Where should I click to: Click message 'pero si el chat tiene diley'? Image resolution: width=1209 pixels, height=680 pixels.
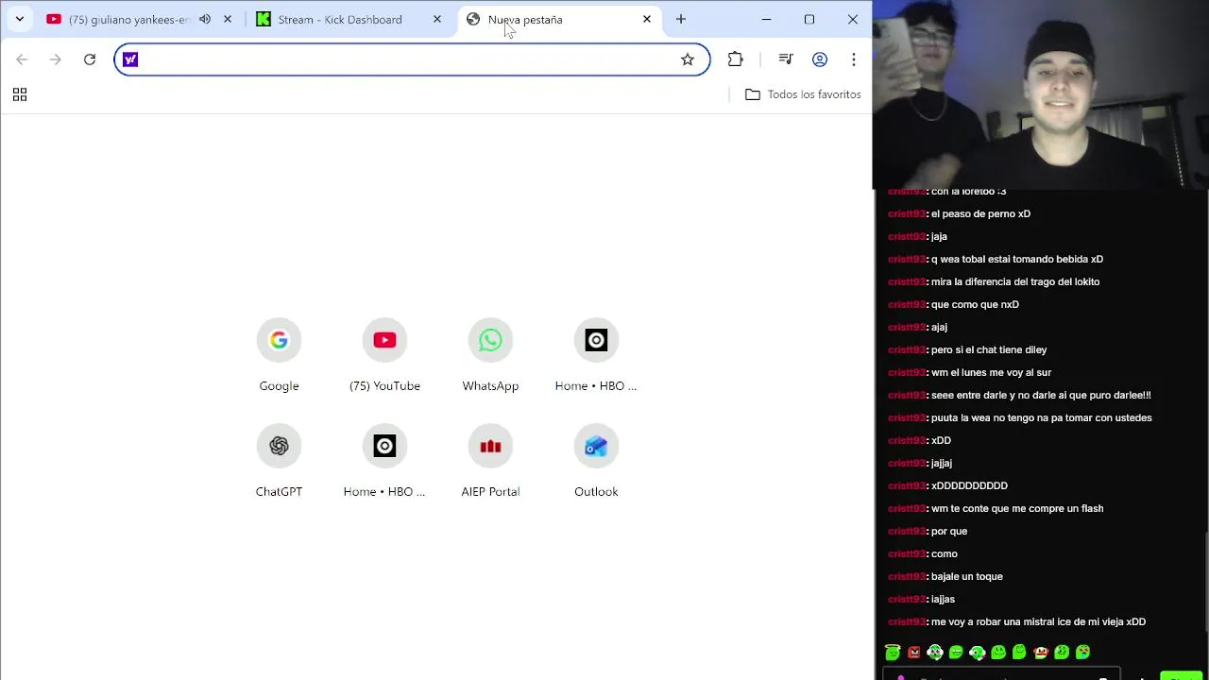(989, 349)
